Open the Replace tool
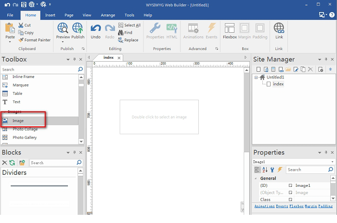 128,40
